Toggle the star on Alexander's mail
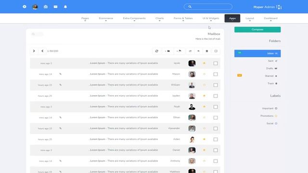Image resolution: width=308 pixels, height=173 pixels. pos(204,128)
